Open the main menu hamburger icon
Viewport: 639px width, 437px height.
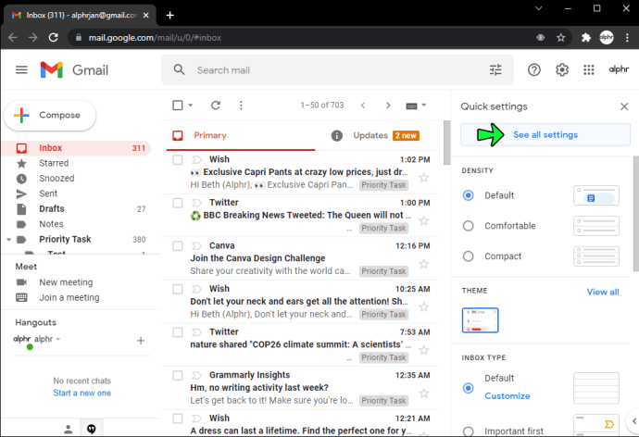(21, 70)
